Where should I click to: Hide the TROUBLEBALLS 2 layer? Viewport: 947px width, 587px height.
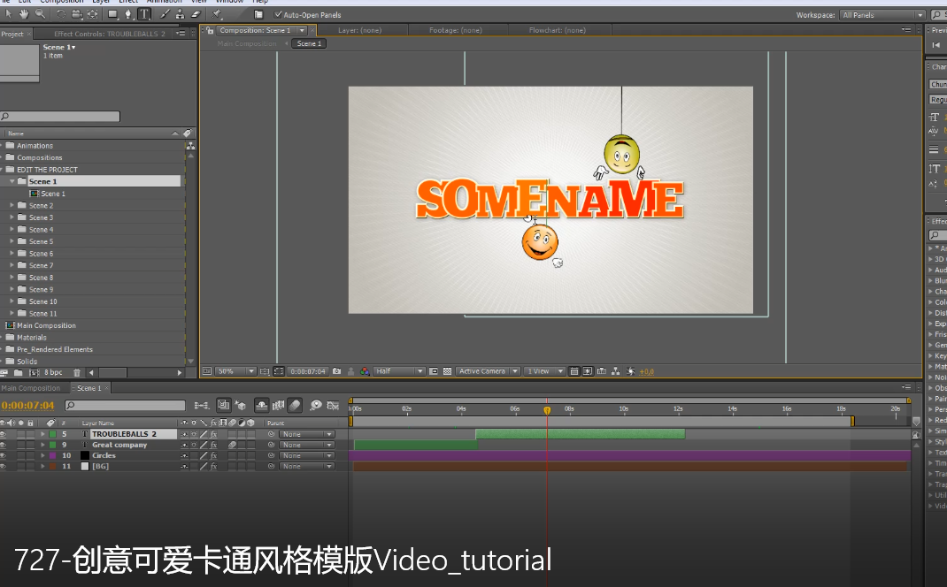[x=3, y=434]
